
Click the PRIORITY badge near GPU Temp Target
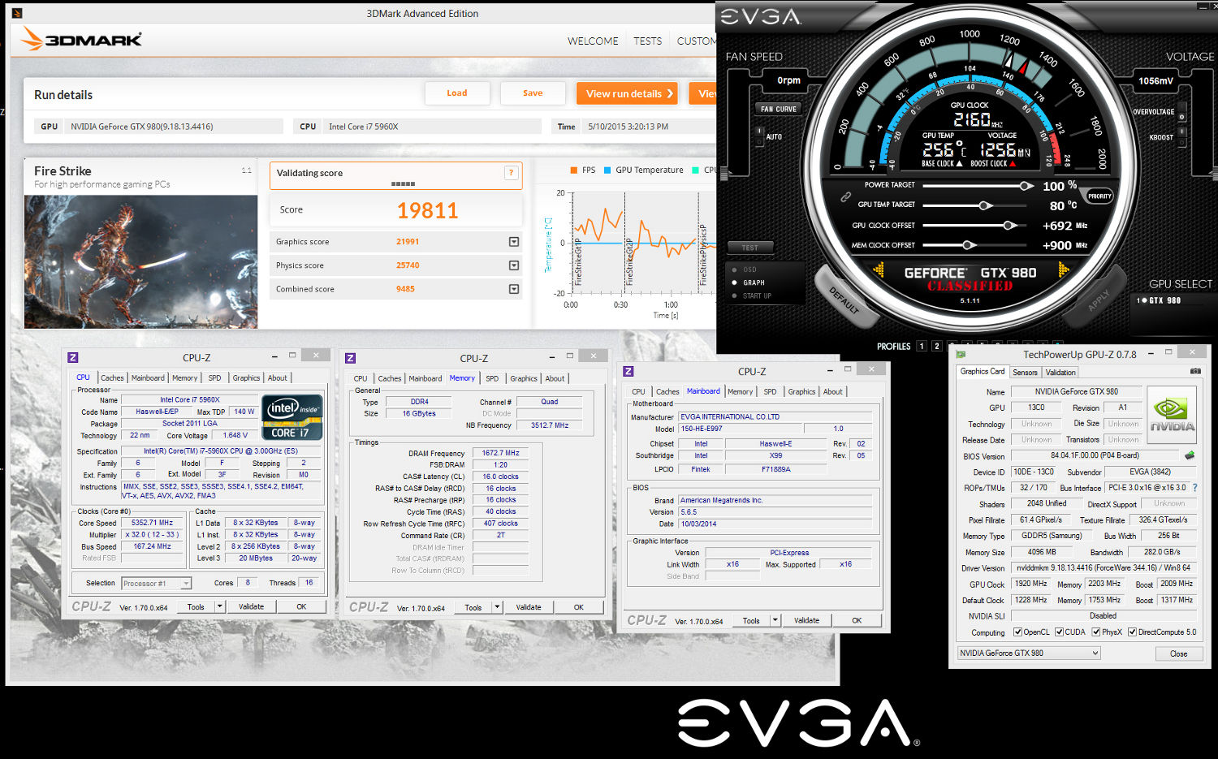pos(1099,196)
